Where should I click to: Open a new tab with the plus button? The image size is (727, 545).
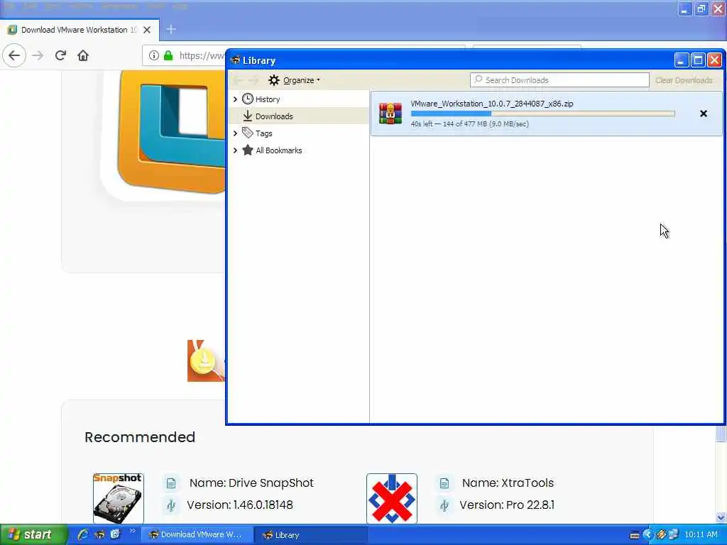pyautogui.click(x=171, y=30)
